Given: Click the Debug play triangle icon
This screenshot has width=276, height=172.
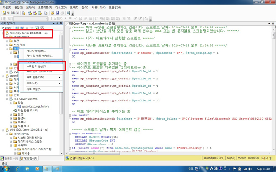Looking at the screenshot, I should click(x=66, y=18).
